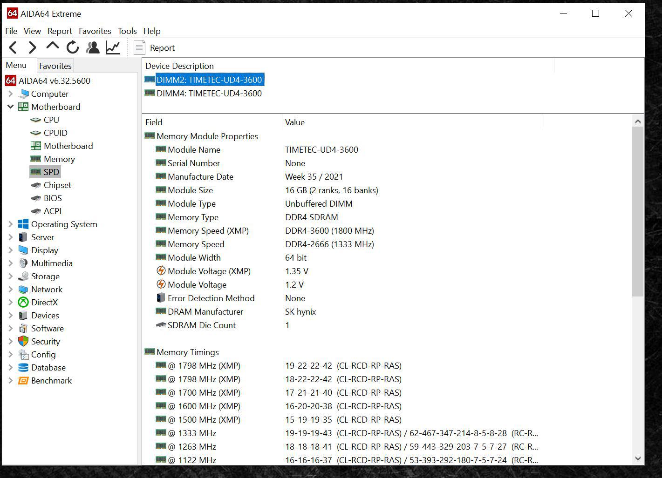Click the Forward navigation arrow
This screenshot has height=478, width=662.
tap(32, 47)
